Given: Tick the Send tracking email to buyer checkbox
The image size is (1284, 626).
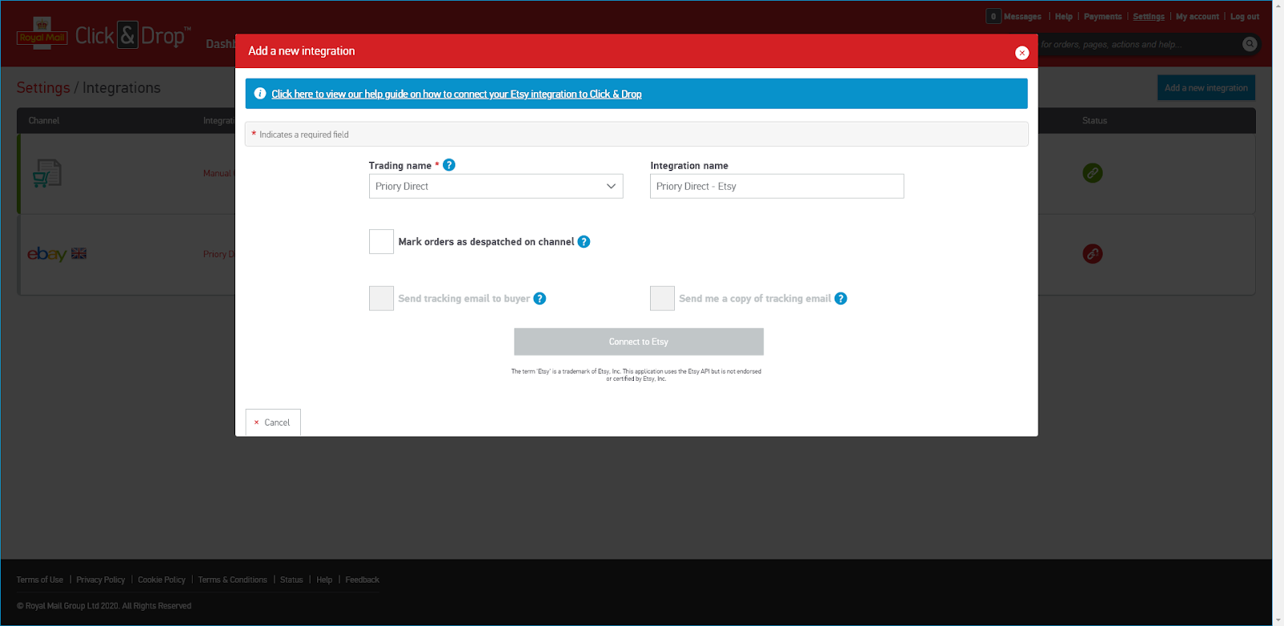Looking at the screenshot, I should [x=381, y=299].
